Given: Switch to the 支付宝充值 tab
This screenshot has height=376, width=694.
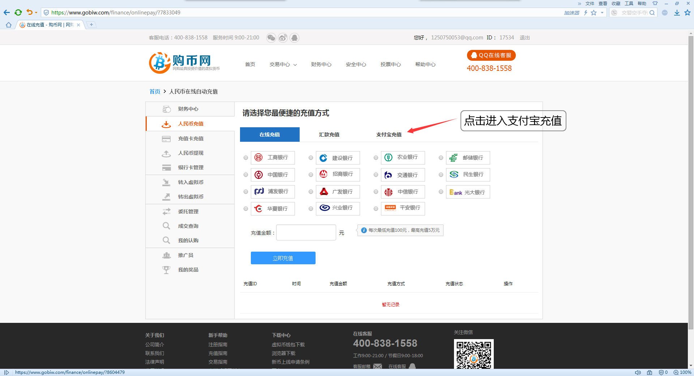Looking at the screenshot, I should pyautogui.click(x=389, y=134).
